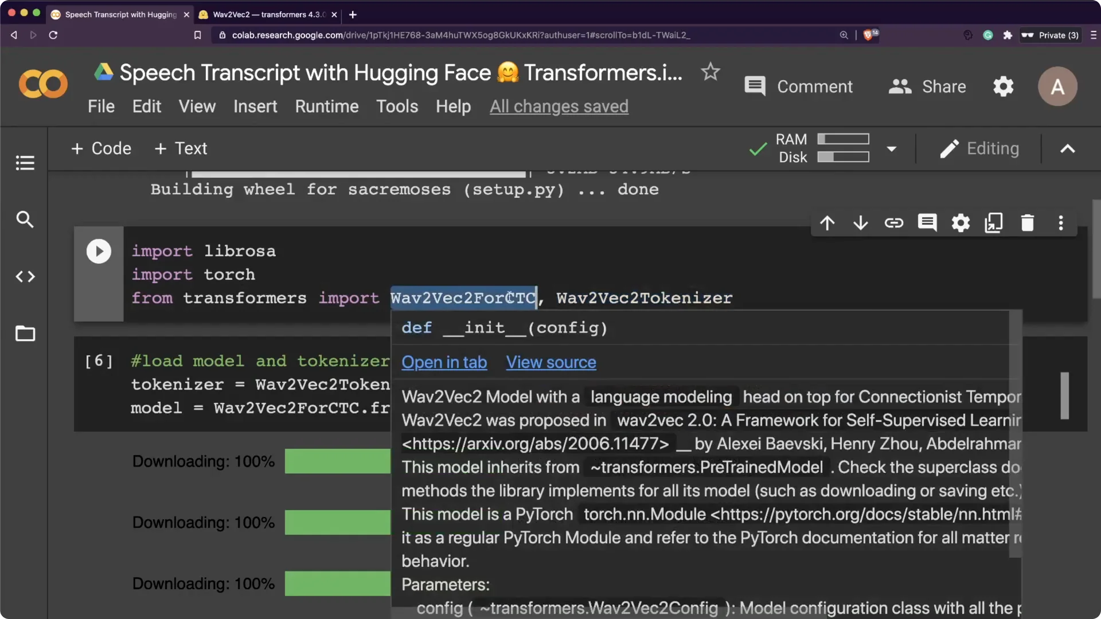1101x619 pixels.
Task: Open the cell's three-dot actions menu
Action: click(x=1060, y=223)
